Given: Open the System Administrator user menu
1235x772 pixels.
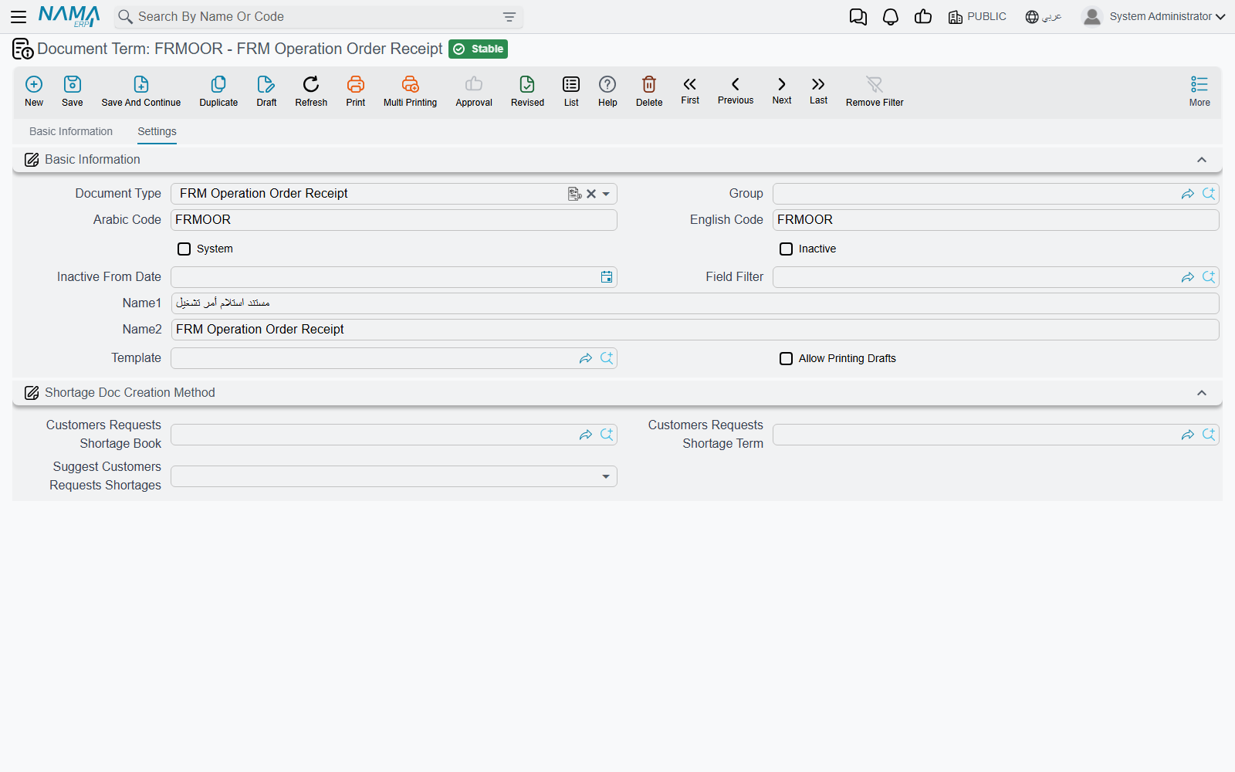Looking at the screenshot, I should click(1154, 16).
